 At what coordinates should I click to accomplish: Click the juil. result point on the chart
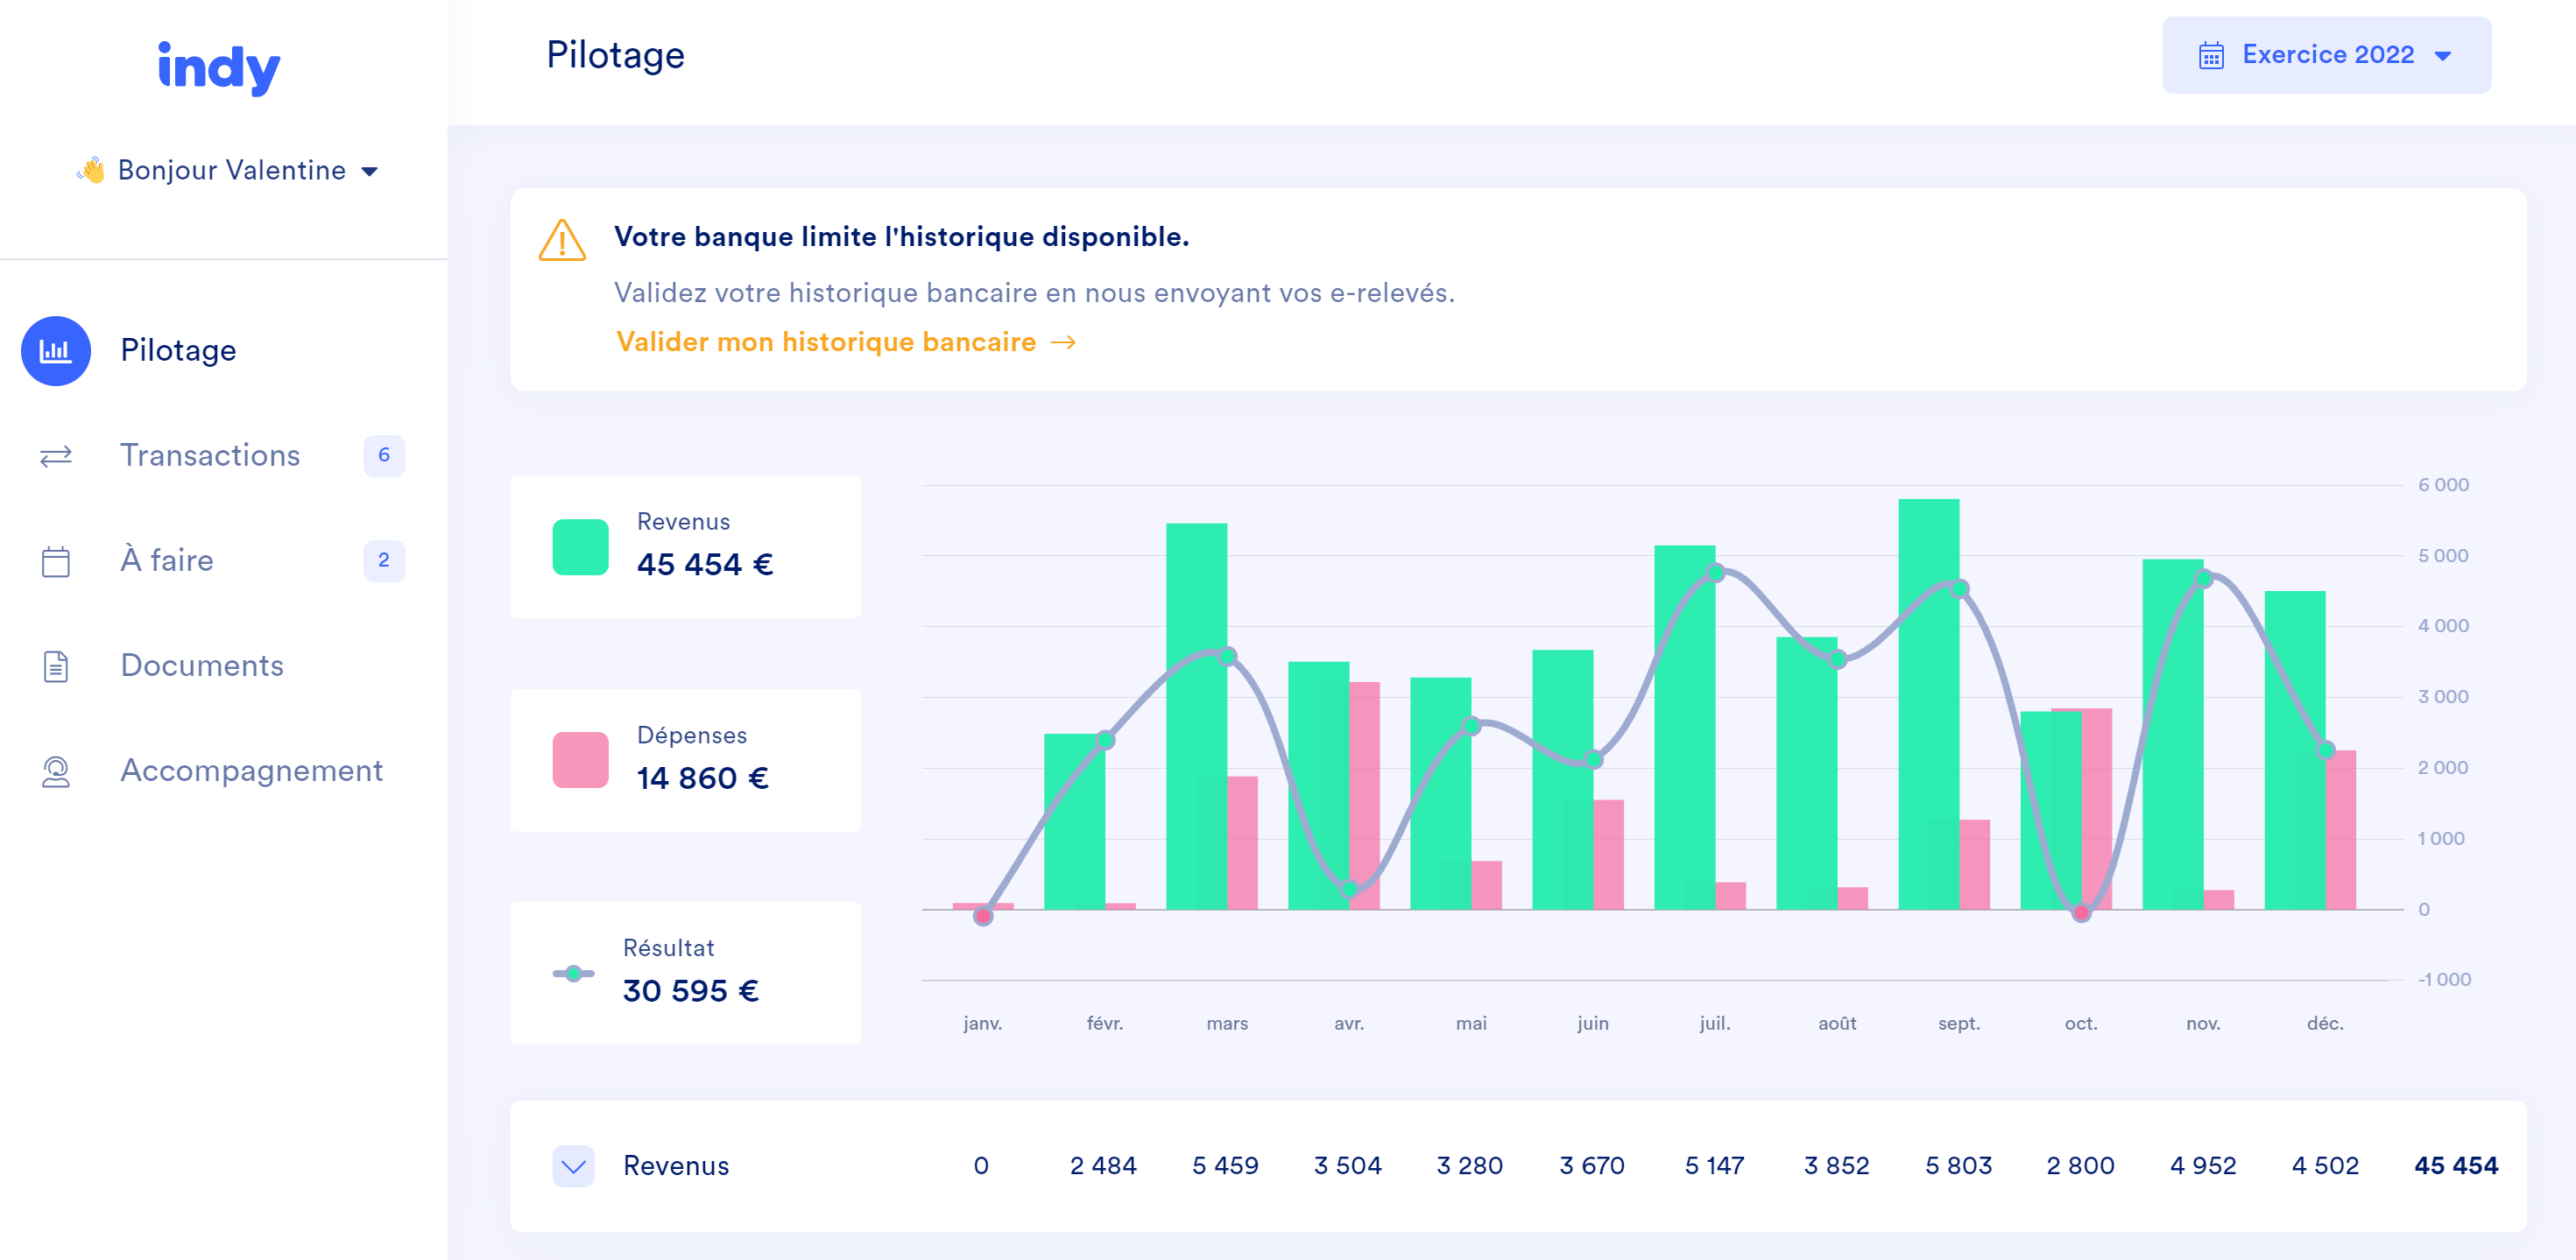pyautogui.click(x=1715, y=573)
